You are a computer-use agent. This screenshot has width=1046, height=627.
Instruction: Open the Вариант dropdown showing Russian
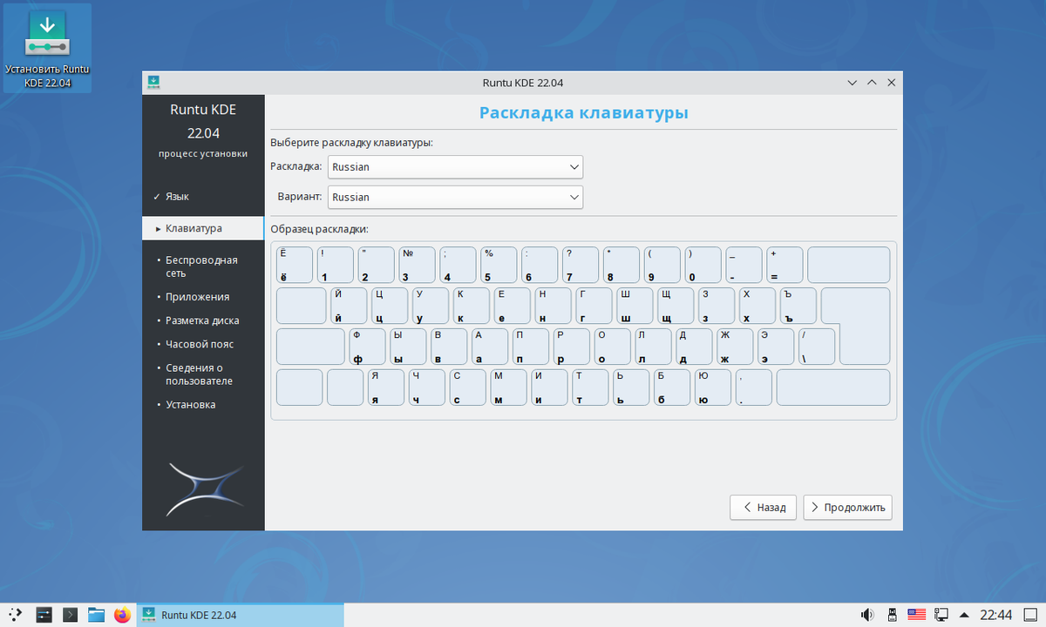(x=455, y=197)
